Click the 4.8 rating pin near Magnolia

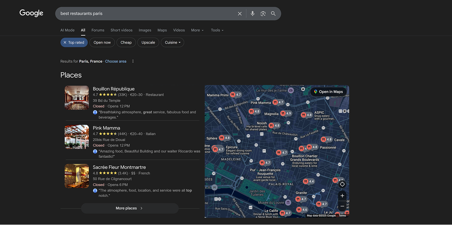tap(252, 112)
